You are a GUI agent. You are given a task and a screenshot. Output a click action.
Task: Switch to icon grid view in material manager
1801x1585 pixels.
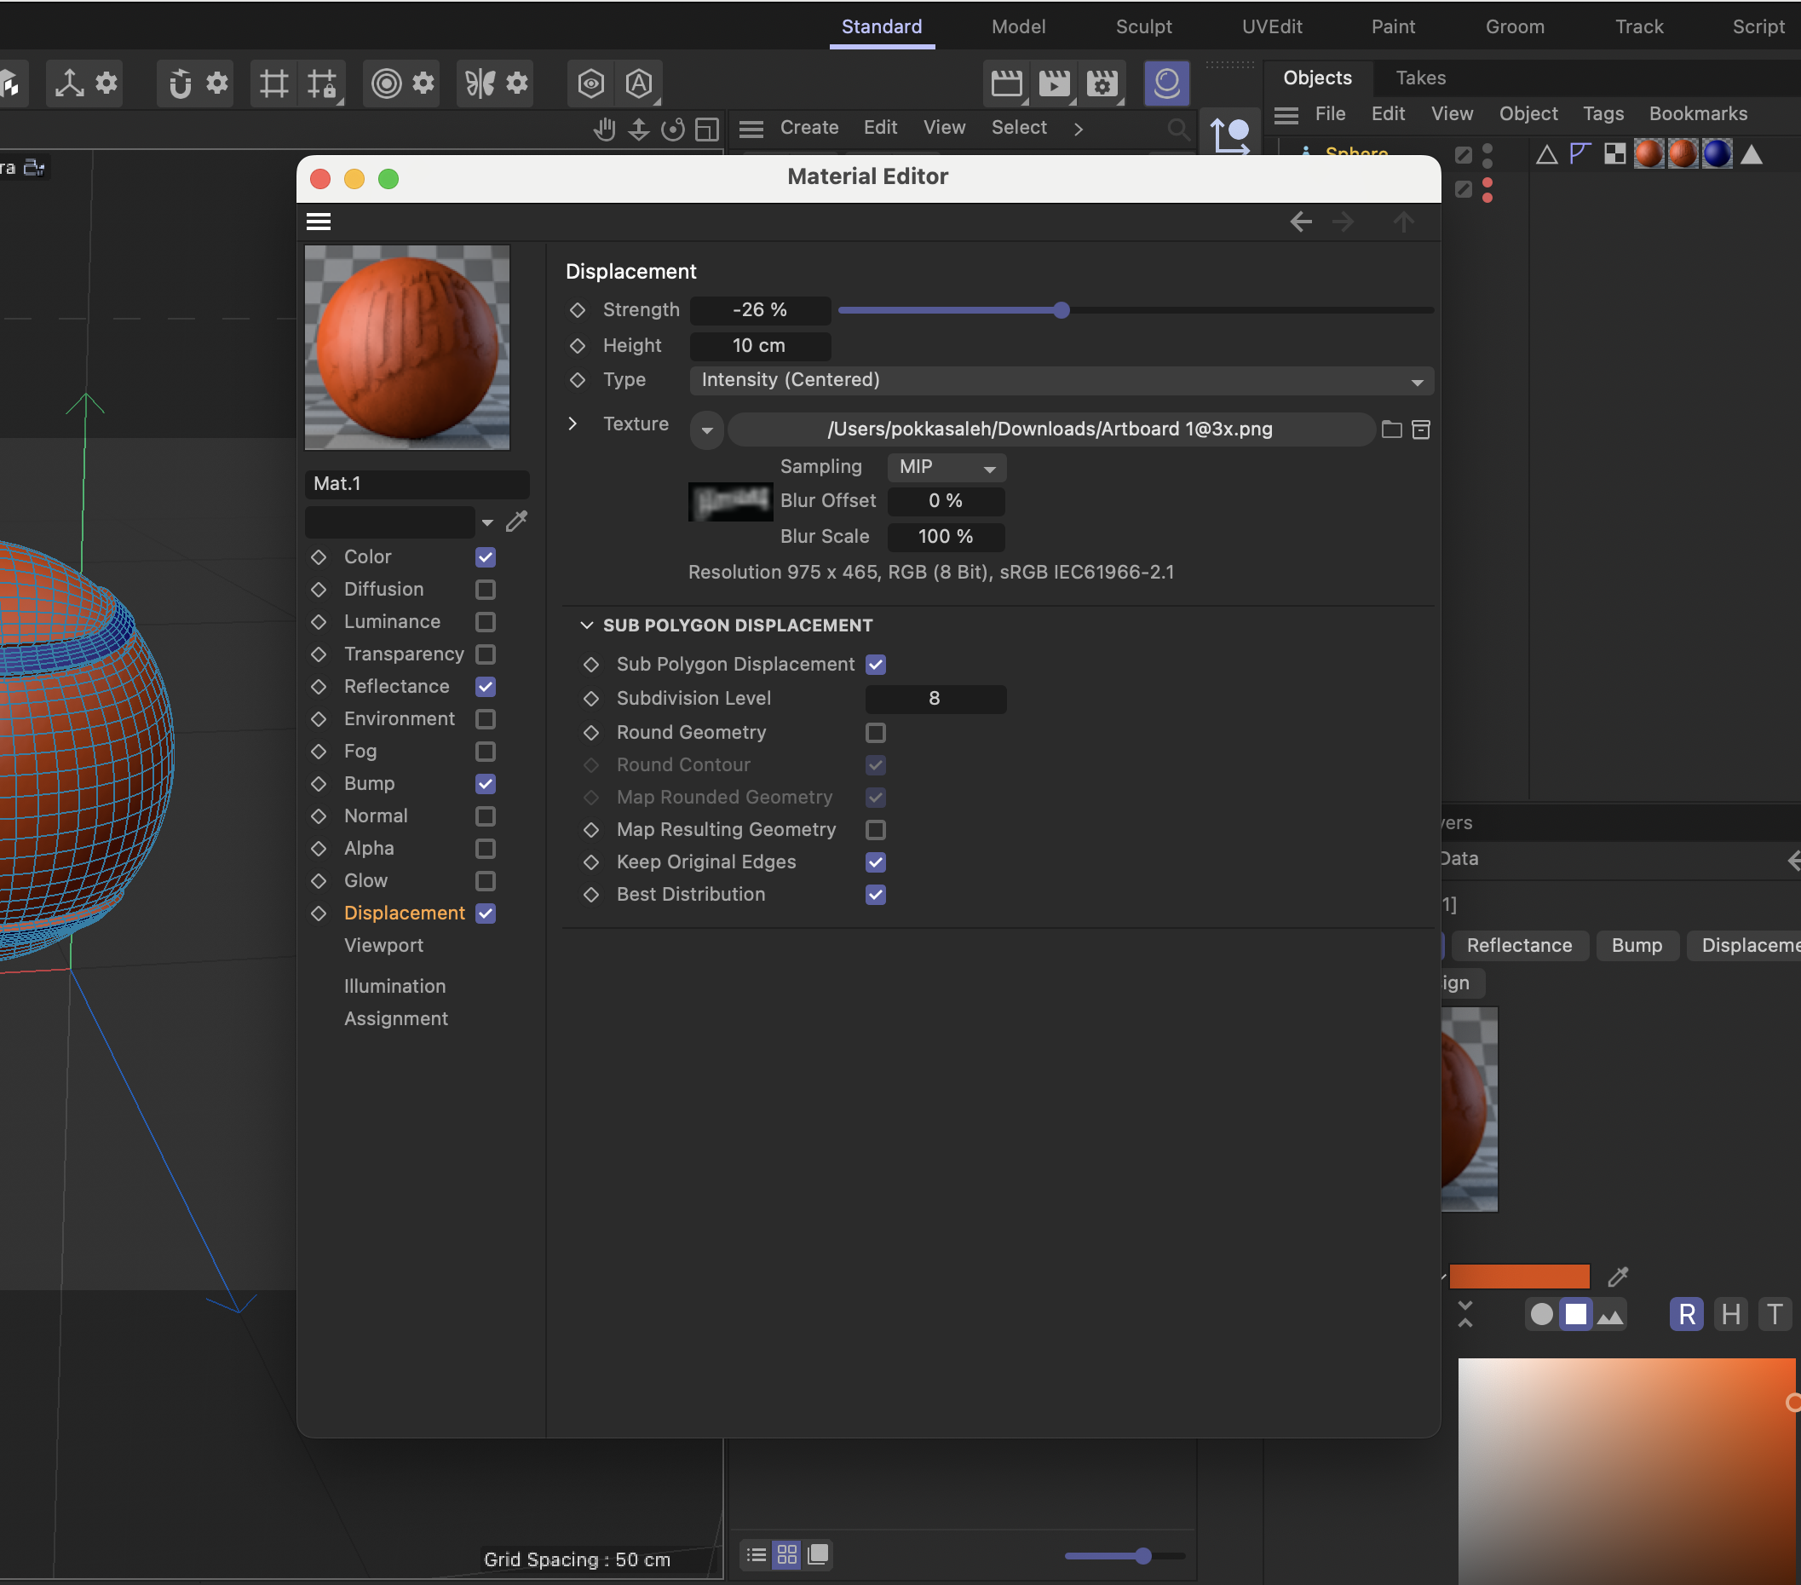[x=787, y=1554]
